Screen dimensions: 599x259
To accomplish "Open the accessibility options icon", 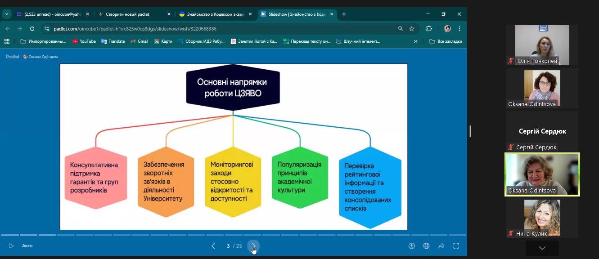I will 411,246.
